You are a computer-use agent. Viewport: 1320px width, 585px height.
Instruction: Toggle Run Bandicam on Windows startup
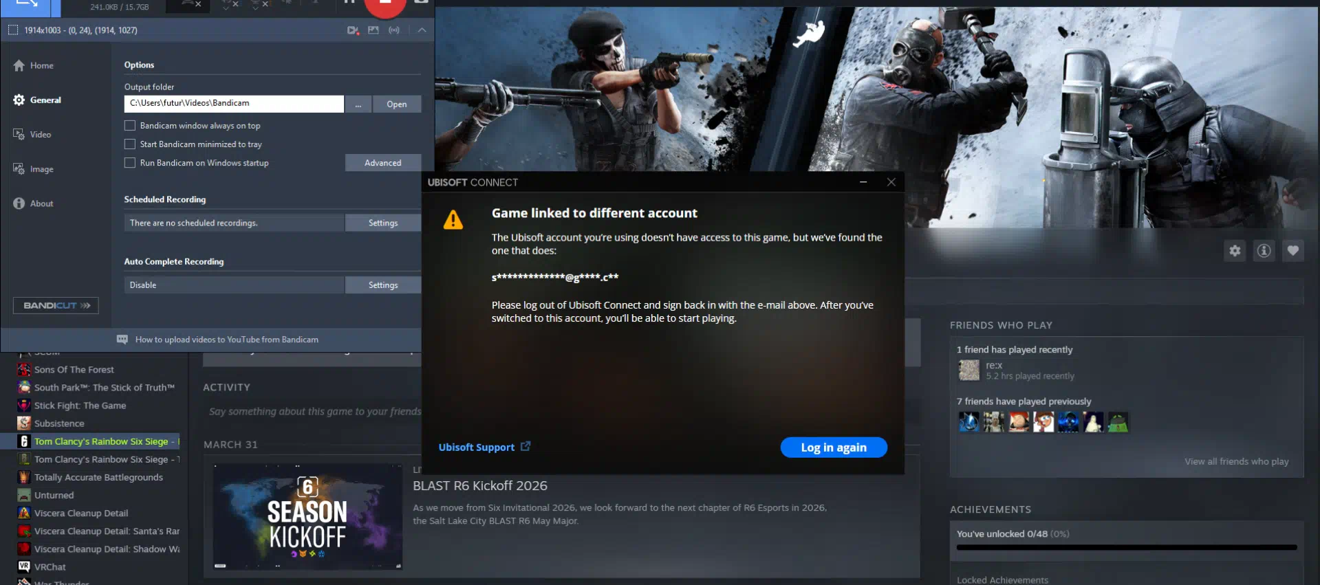pos(130,163)
